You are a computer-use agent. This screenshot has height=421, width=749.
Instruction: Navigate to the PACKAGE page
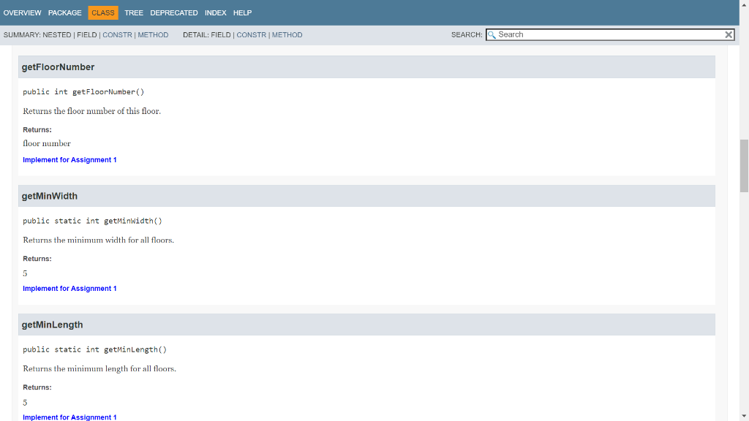click(x=64, y=12)
